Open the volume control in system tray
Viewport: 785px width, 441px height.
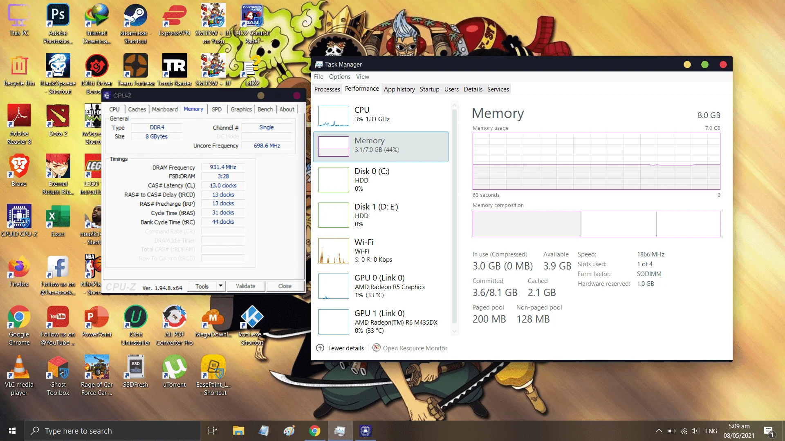(x=695, y=431)
